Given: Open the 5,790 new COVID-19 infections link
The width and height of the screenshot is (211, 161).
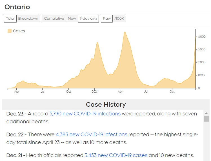Looking at the screenshot, I should click(85, 114).
